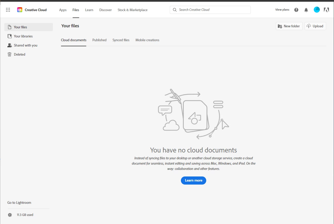The width and height of the screenshot is (334, 224).
Task: Go to the Learn section
Action: click(x=89, y=10)
